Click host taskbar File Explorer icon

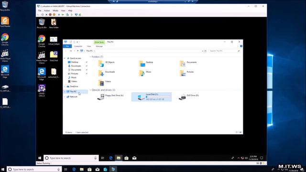click(82, 169)
